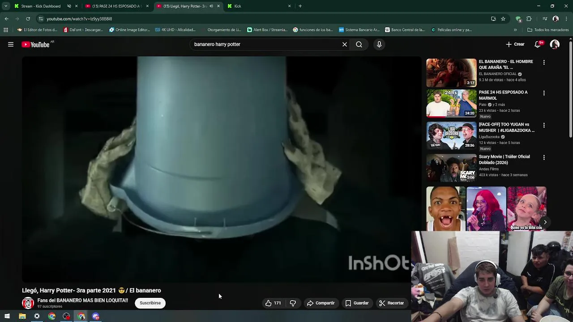Go back in browser history
The height and width of the screenshot is (322, 573).
tap(6, 19)
